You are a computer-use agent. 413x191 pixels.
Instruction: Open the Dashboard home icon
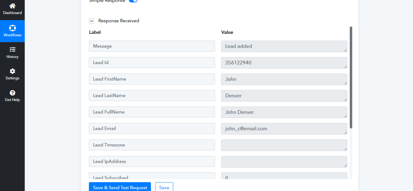[x=12, y=6]
